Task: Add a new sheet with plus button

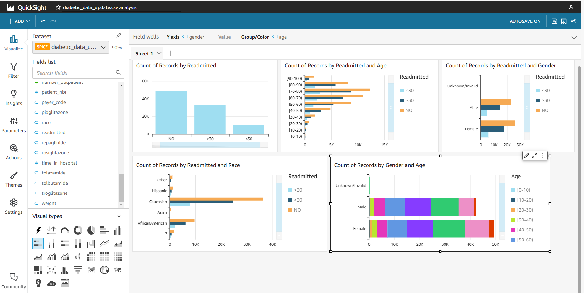Action: pyautogui.click(x=170, y=53)
